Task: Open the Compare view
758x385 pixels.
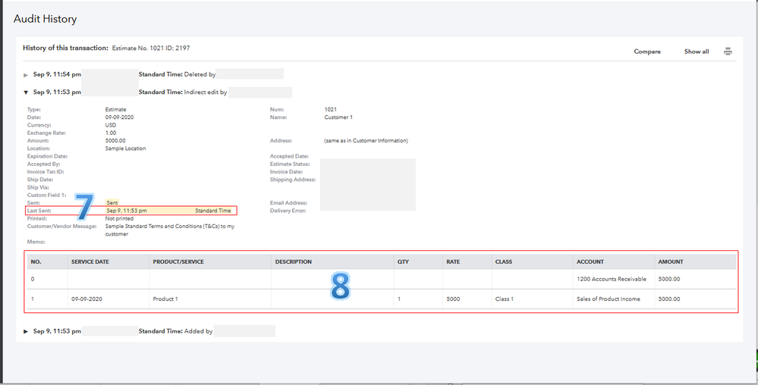Action: pyautogui.click(x=647, y=52)
